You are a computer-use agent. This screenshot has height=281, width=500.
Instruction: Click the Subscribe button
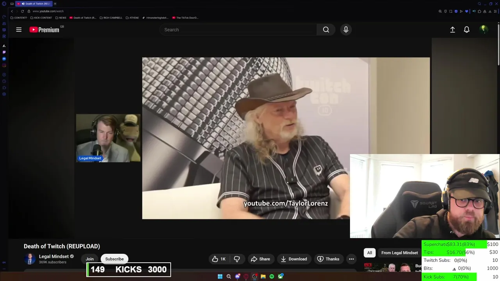click(x=114, y=259)
